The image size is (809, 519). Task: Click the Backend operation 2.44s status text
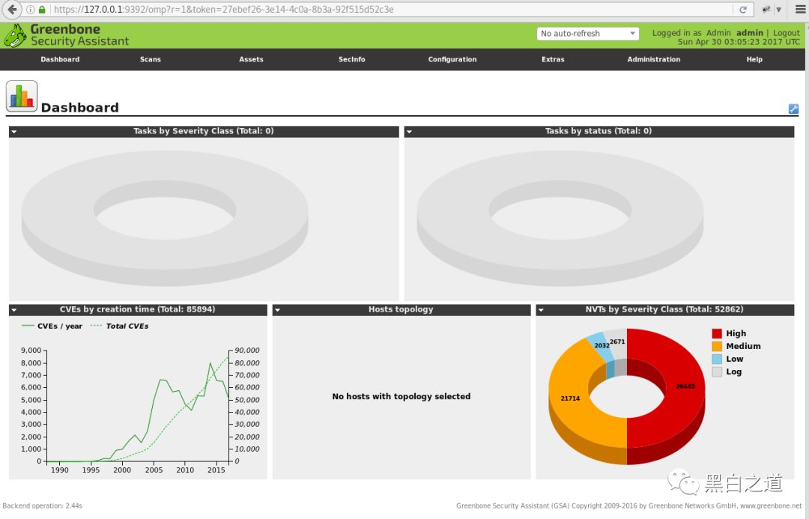click(42, 506)
